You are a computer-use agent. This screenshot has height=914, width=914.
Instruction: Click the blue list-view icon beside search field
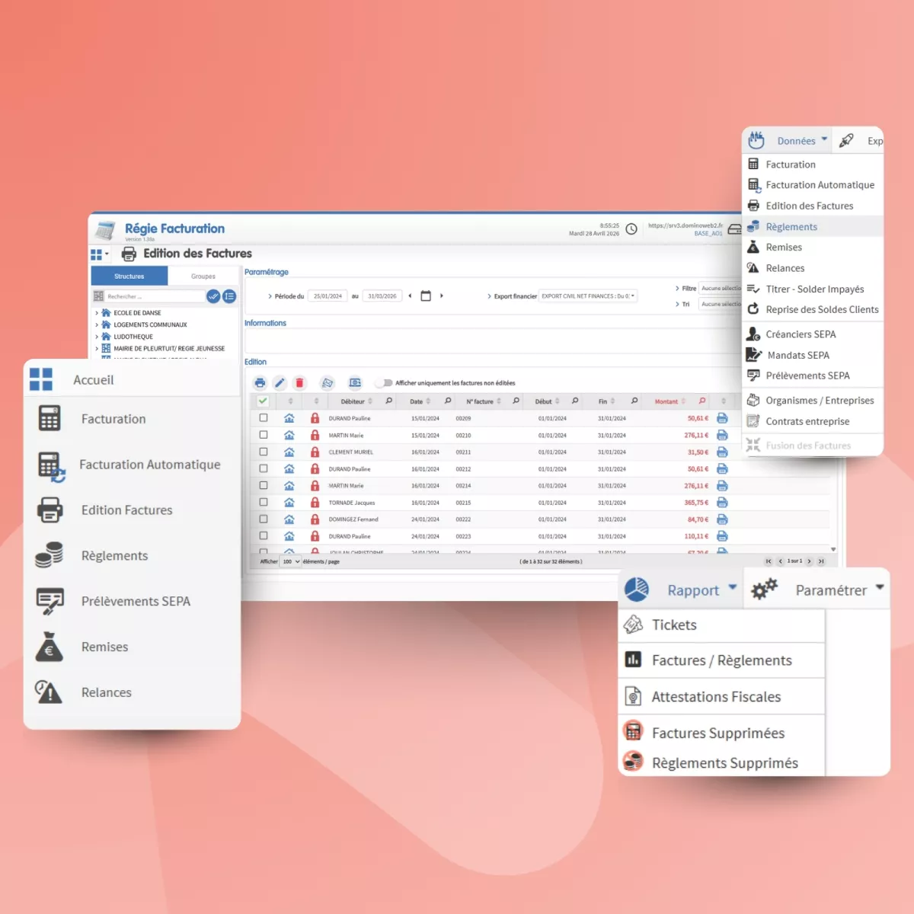point(229,296)
